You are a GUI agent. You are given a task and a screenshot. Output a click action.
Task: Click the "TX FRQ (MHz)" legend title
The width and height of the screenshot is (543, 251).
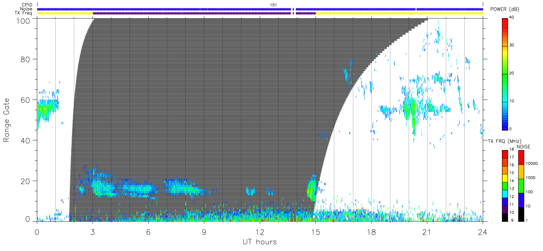click(504, 141)
